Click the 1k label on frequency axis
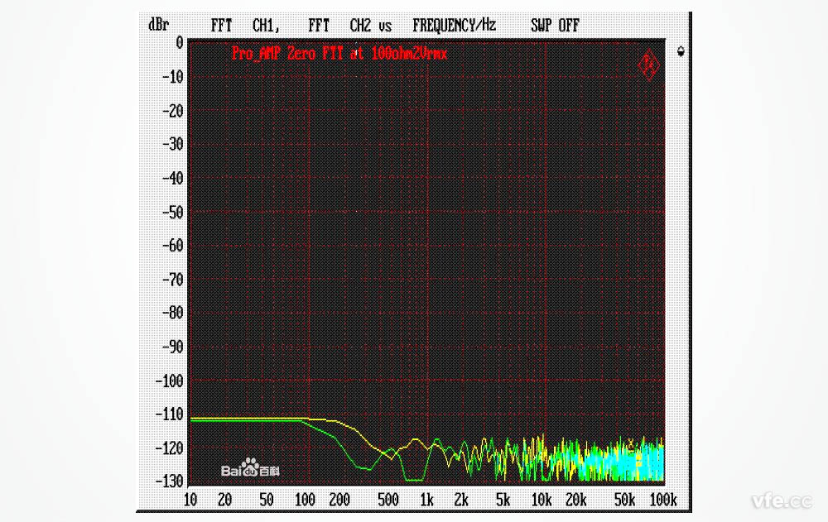 (426, 500)
